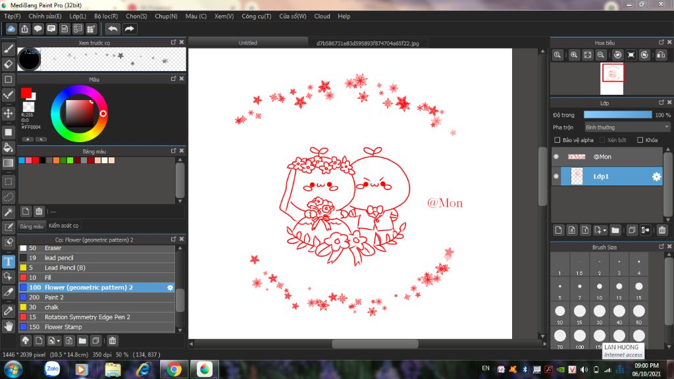Select the Brush tool in left toolbar
674x379 pixels.
(8, 49)
